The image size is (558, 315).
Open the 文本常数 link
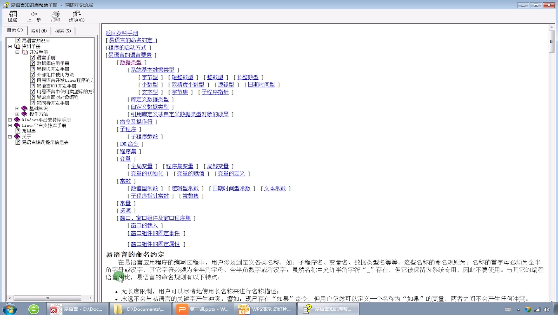tap(275, 188)
